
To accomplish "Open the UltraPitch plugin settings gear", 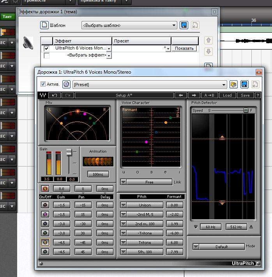I will [x=66, y=85].
